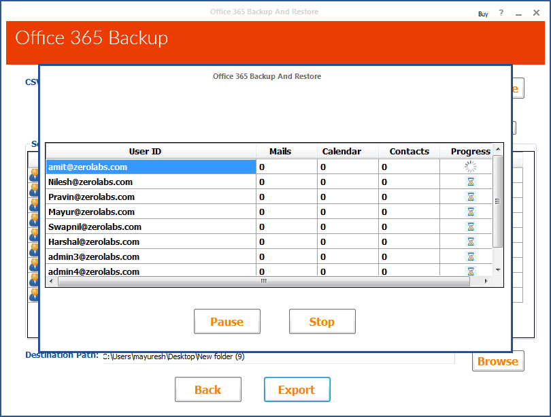551x417 pixels.
Task: Browse for a destination folder
Action: tap(498, 361)
